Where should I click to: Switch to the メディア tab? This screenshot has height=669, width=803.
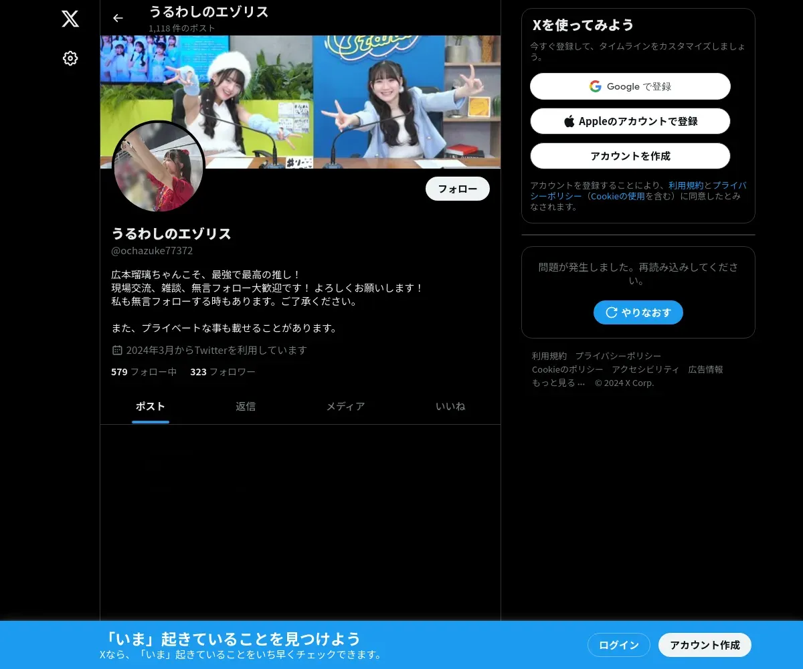point(345,406)
